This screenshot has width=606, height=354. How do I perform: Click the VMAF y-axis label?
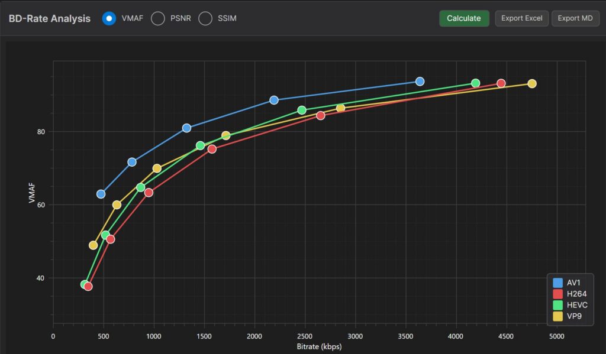coord(32,193)
